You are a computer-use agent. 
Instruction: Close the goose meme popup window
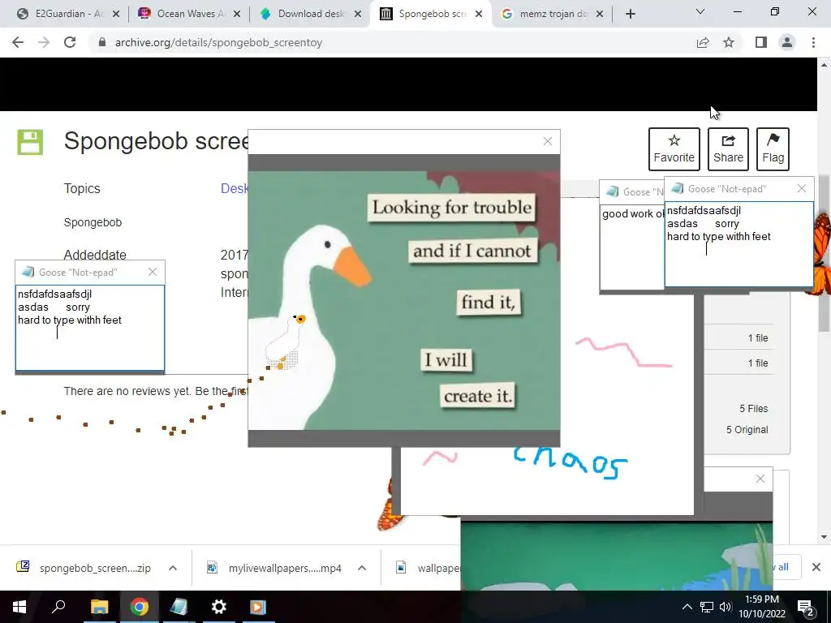pyautogui.click(x=548, y=141)
